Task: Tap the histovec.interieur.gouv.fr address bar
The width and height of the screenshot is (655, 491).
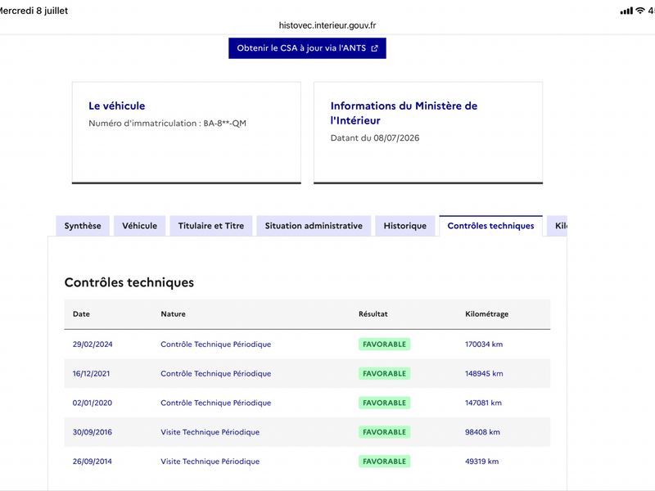Action: coord(327,25)
